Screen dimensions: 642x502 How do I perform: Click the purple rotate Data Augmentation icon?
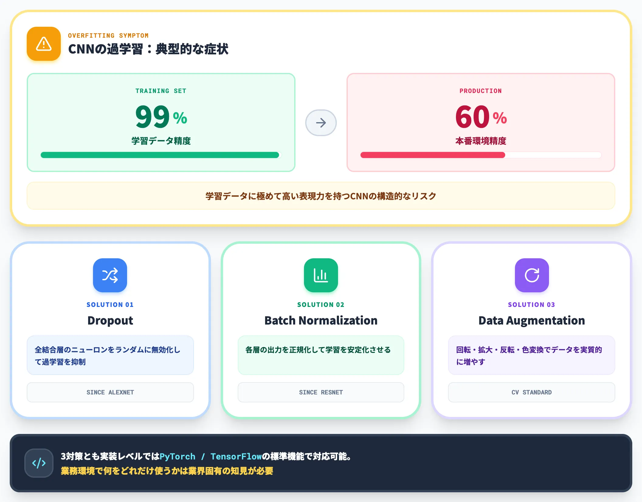[x=532, y=275]
